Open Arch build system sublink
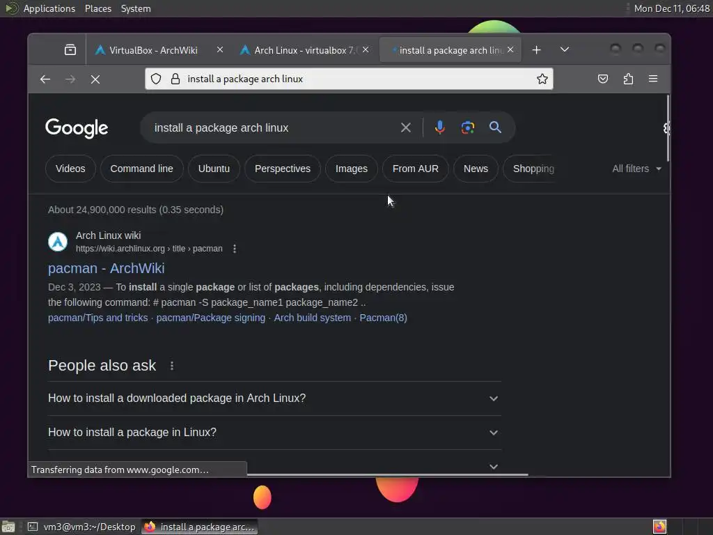 point(313,318)
